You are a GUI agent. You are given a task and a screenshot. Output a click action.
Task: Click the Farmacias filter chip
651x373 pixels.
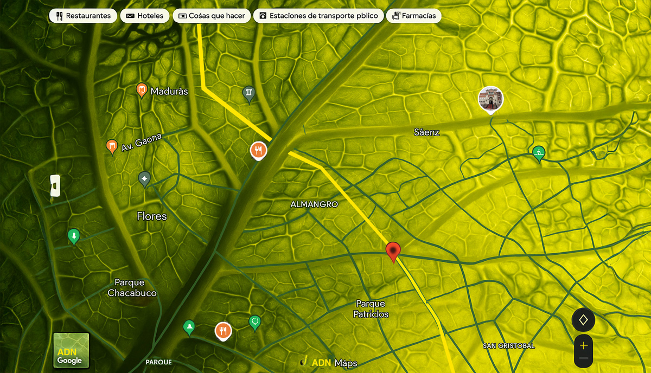[413, 16]
